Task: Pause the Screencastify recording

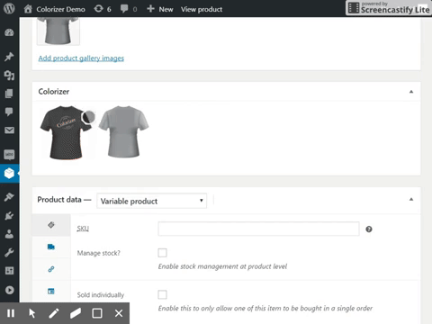Action: (11, 313)
